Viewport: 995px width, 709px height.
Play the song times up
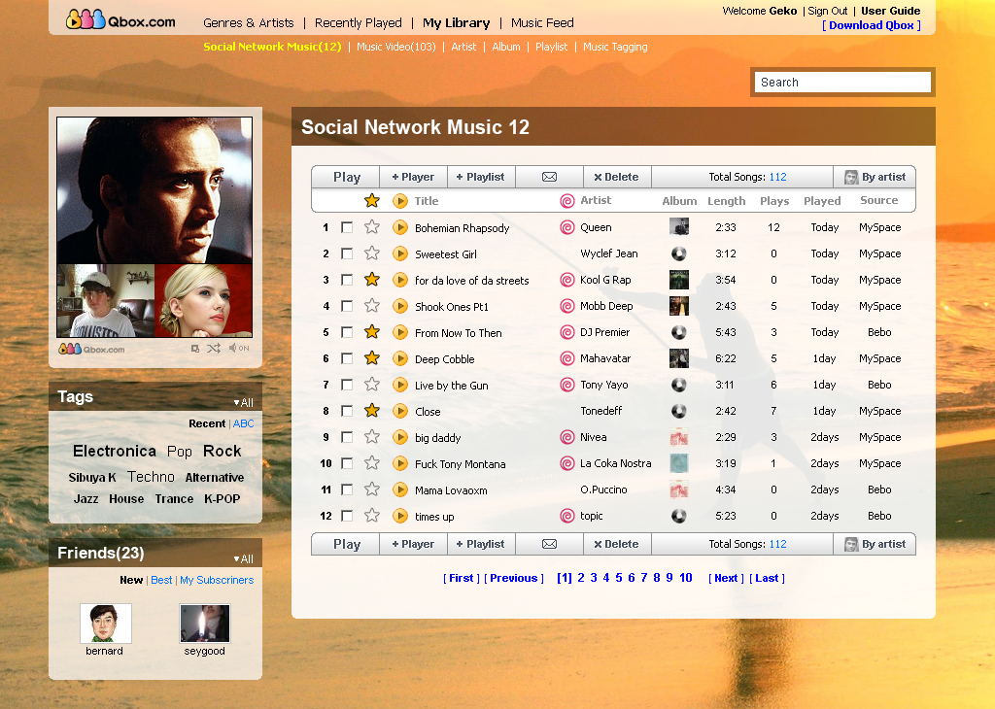coord(399,516)
